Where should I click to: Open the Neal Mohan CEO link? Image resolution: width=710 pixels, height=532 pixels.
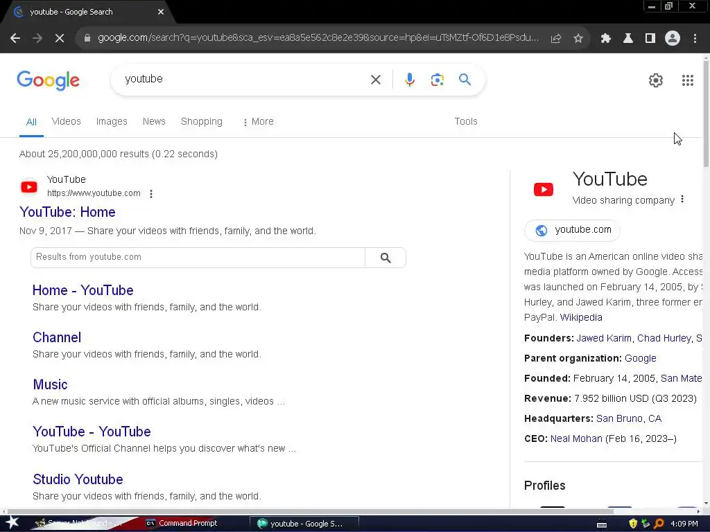click(576, 438)
